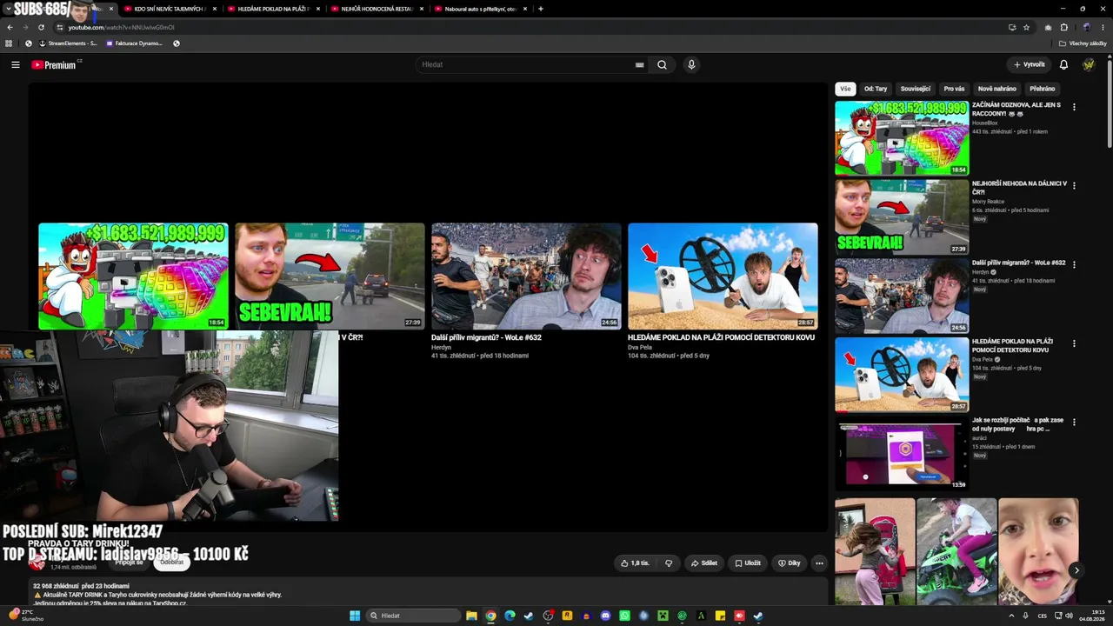Select the Vše filter chip
The image size is (1113, 626).
pyautogui.click(x=845, y=89)
